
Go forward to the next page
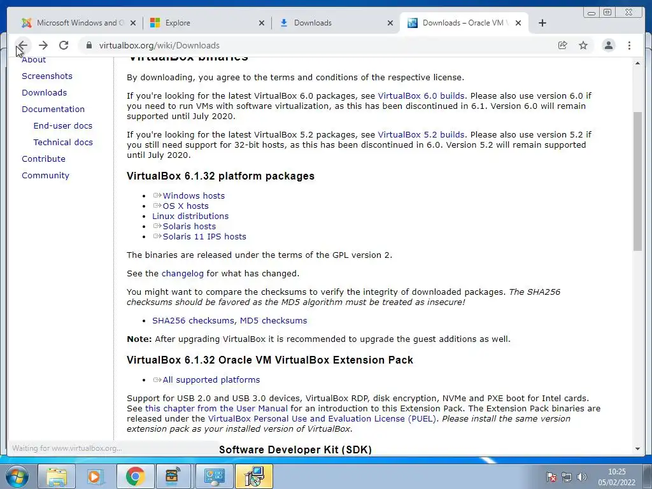point(43,45)
